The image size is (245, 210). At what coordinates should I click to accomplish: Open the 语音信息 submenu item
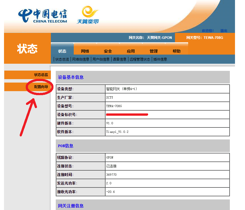[119, 59]
